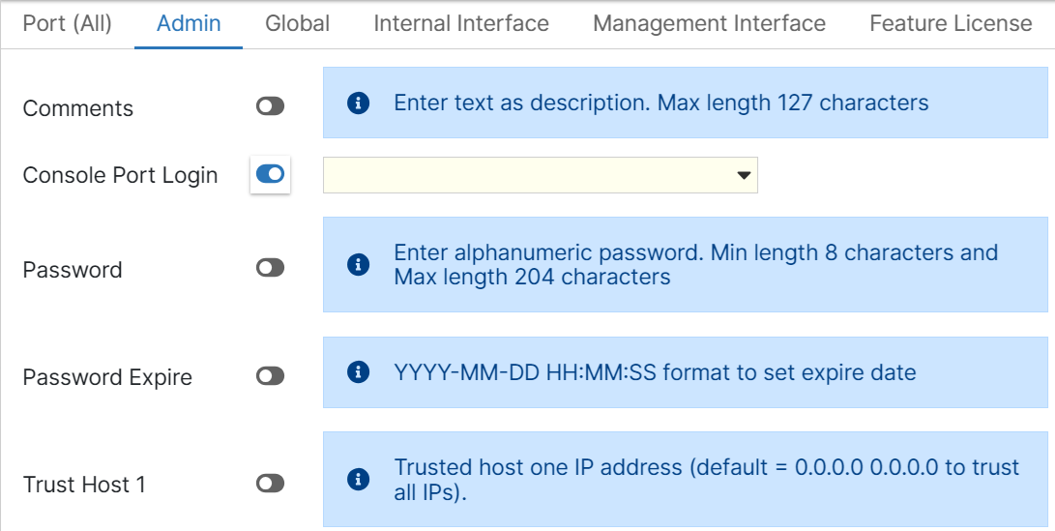The height and width of the screenshot is (531, 1055).
Task: Switch on the Trust Host 1 toggle
Action: click(271, 483)
